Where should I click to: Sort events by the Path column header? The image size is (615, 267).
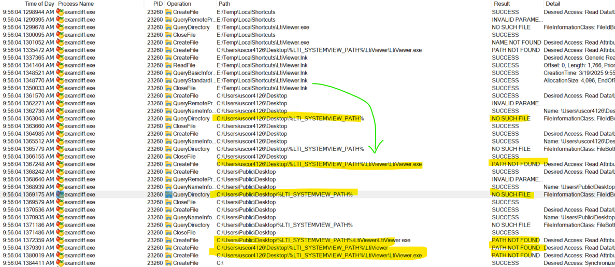[225, 4]
